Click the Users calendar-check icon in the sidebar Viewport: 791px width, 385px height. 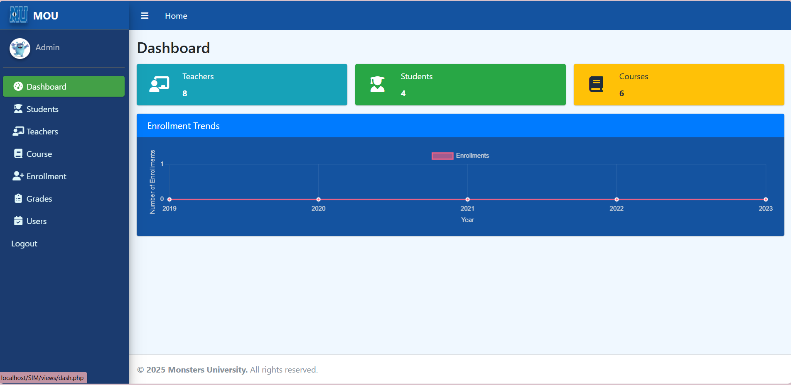(18, 221)
